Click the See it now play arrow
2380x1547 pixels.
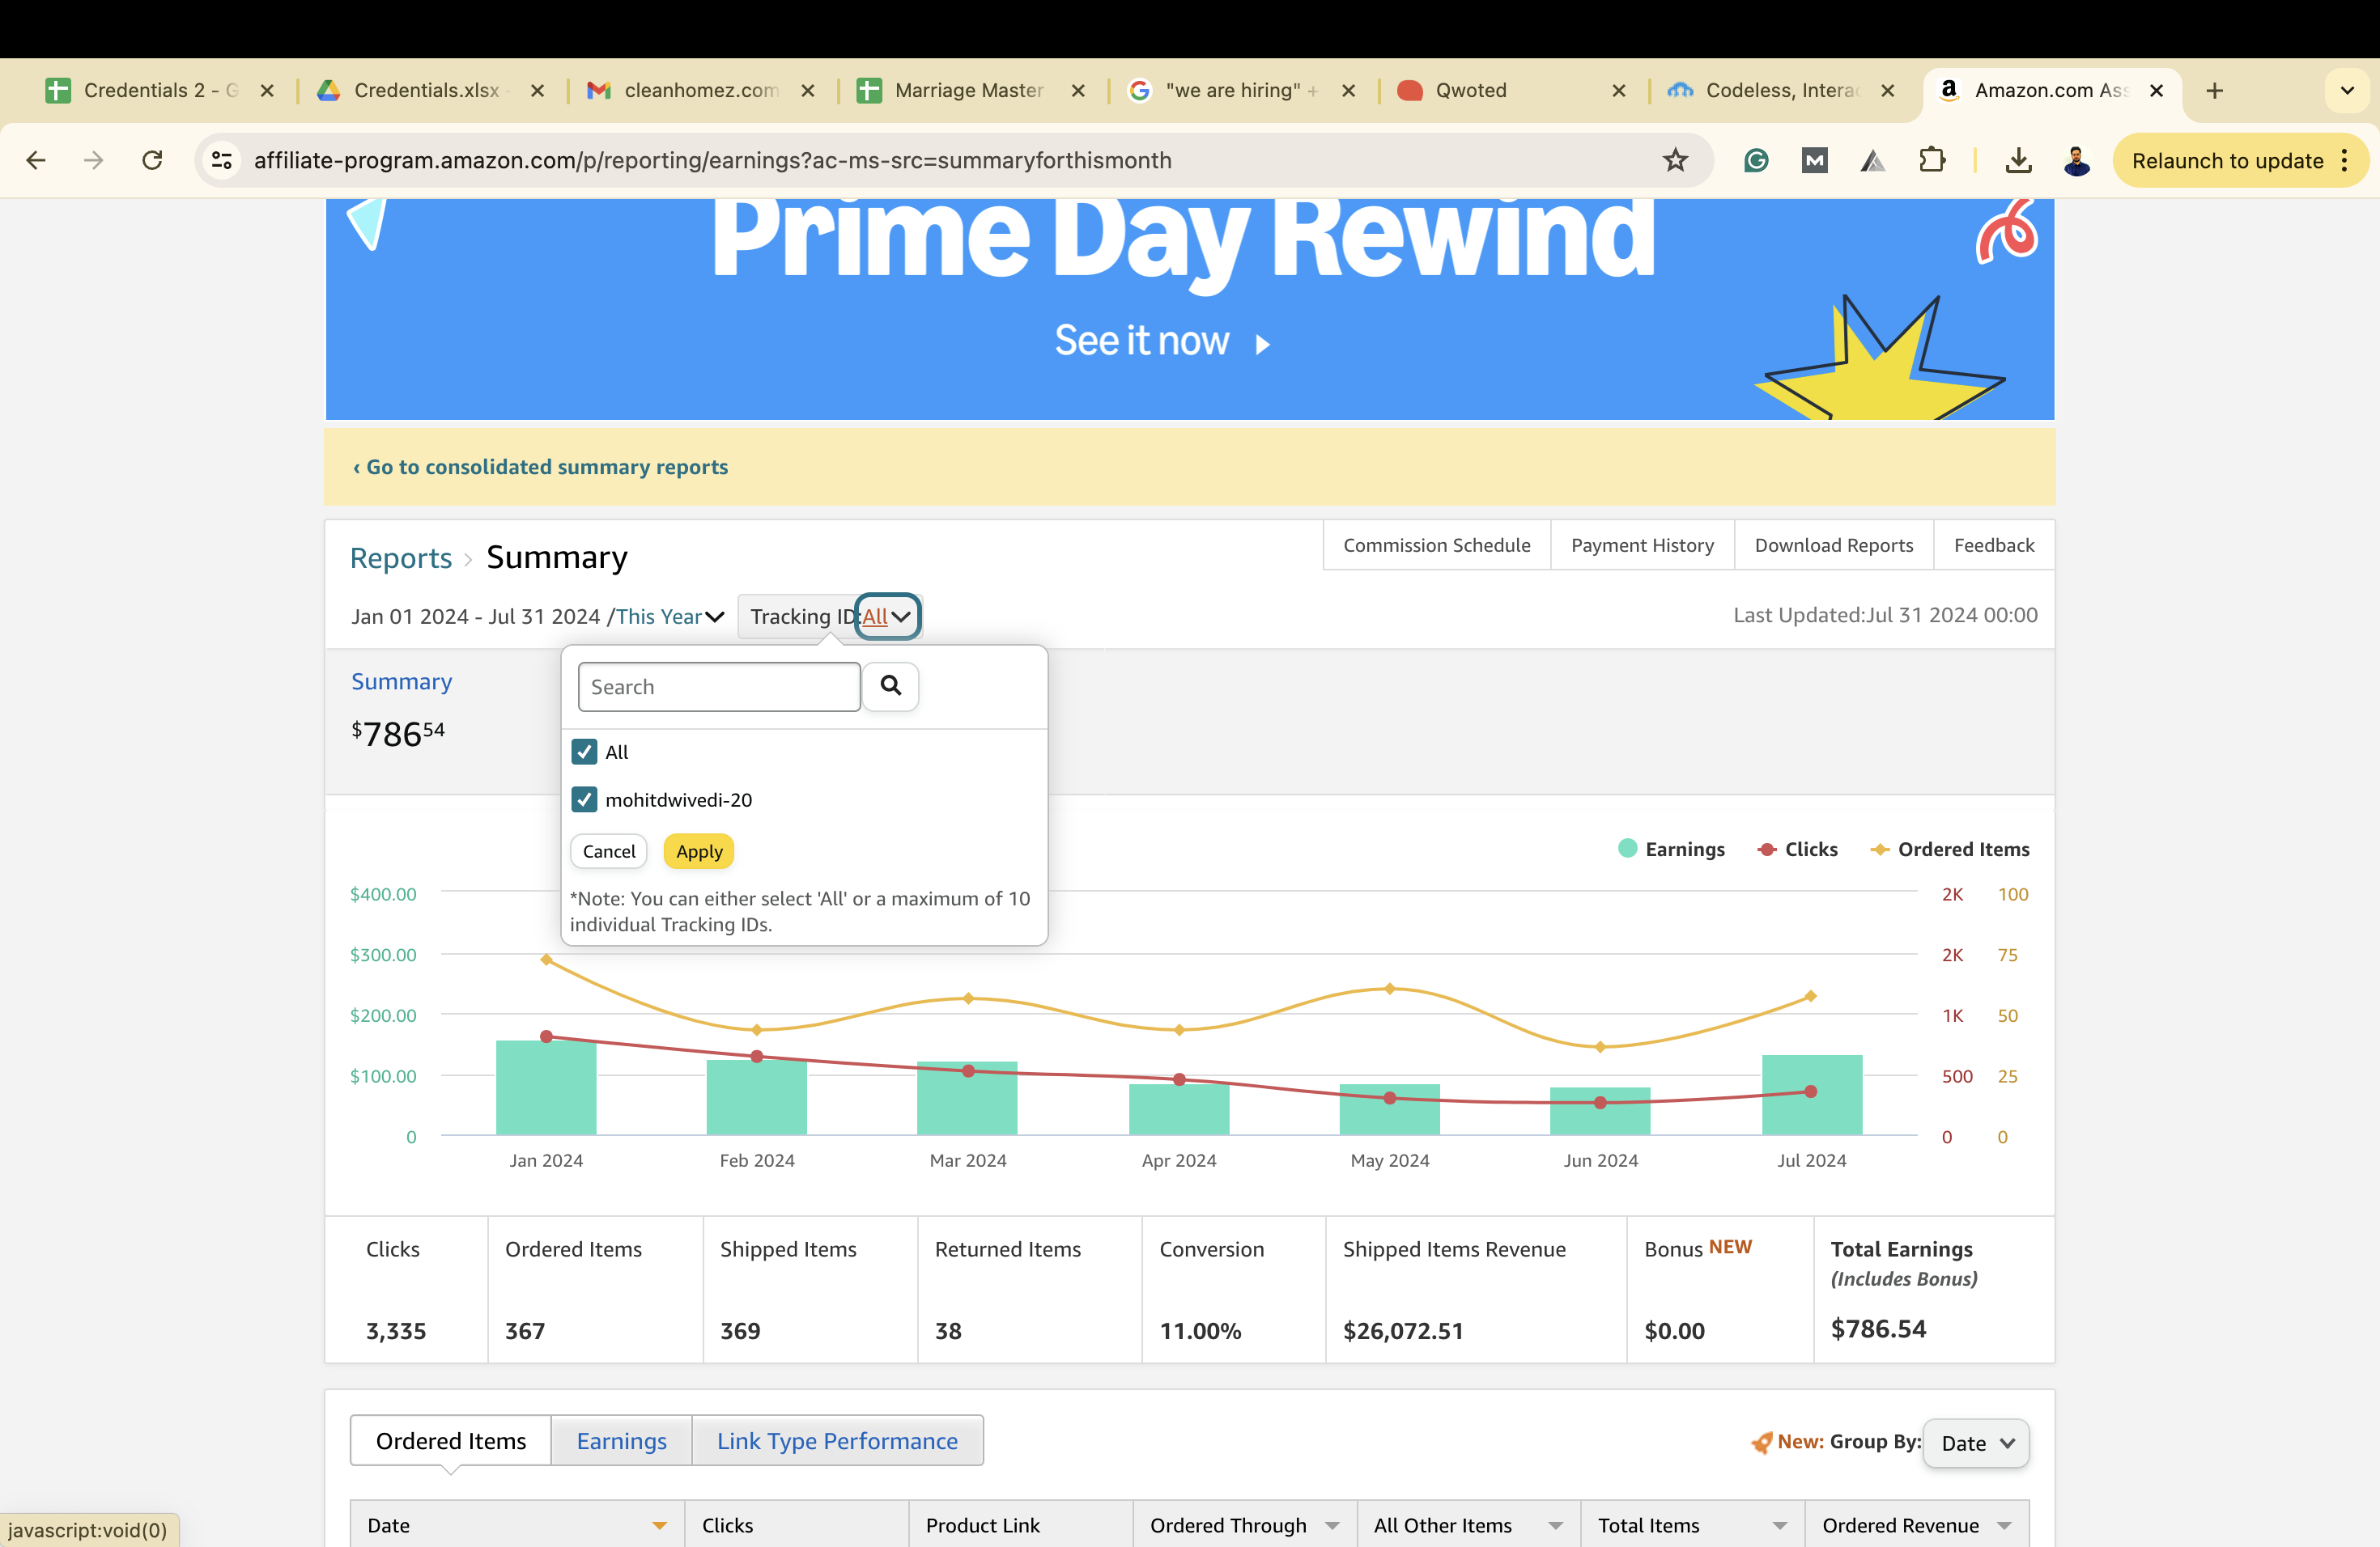click(1263, 344)
